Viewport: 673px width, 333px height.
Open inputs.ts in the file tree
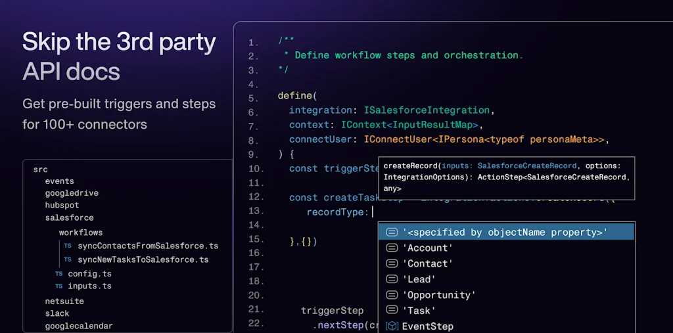tap(89, 286)
